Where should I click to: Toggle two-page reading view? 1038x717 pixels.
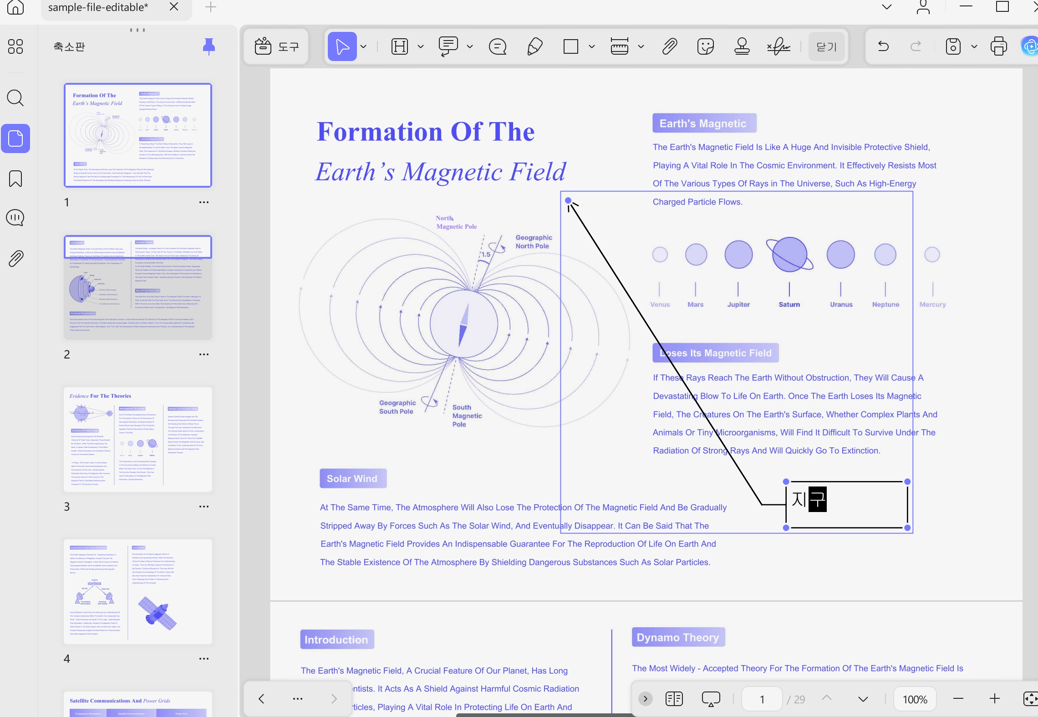tap(674, 699)
